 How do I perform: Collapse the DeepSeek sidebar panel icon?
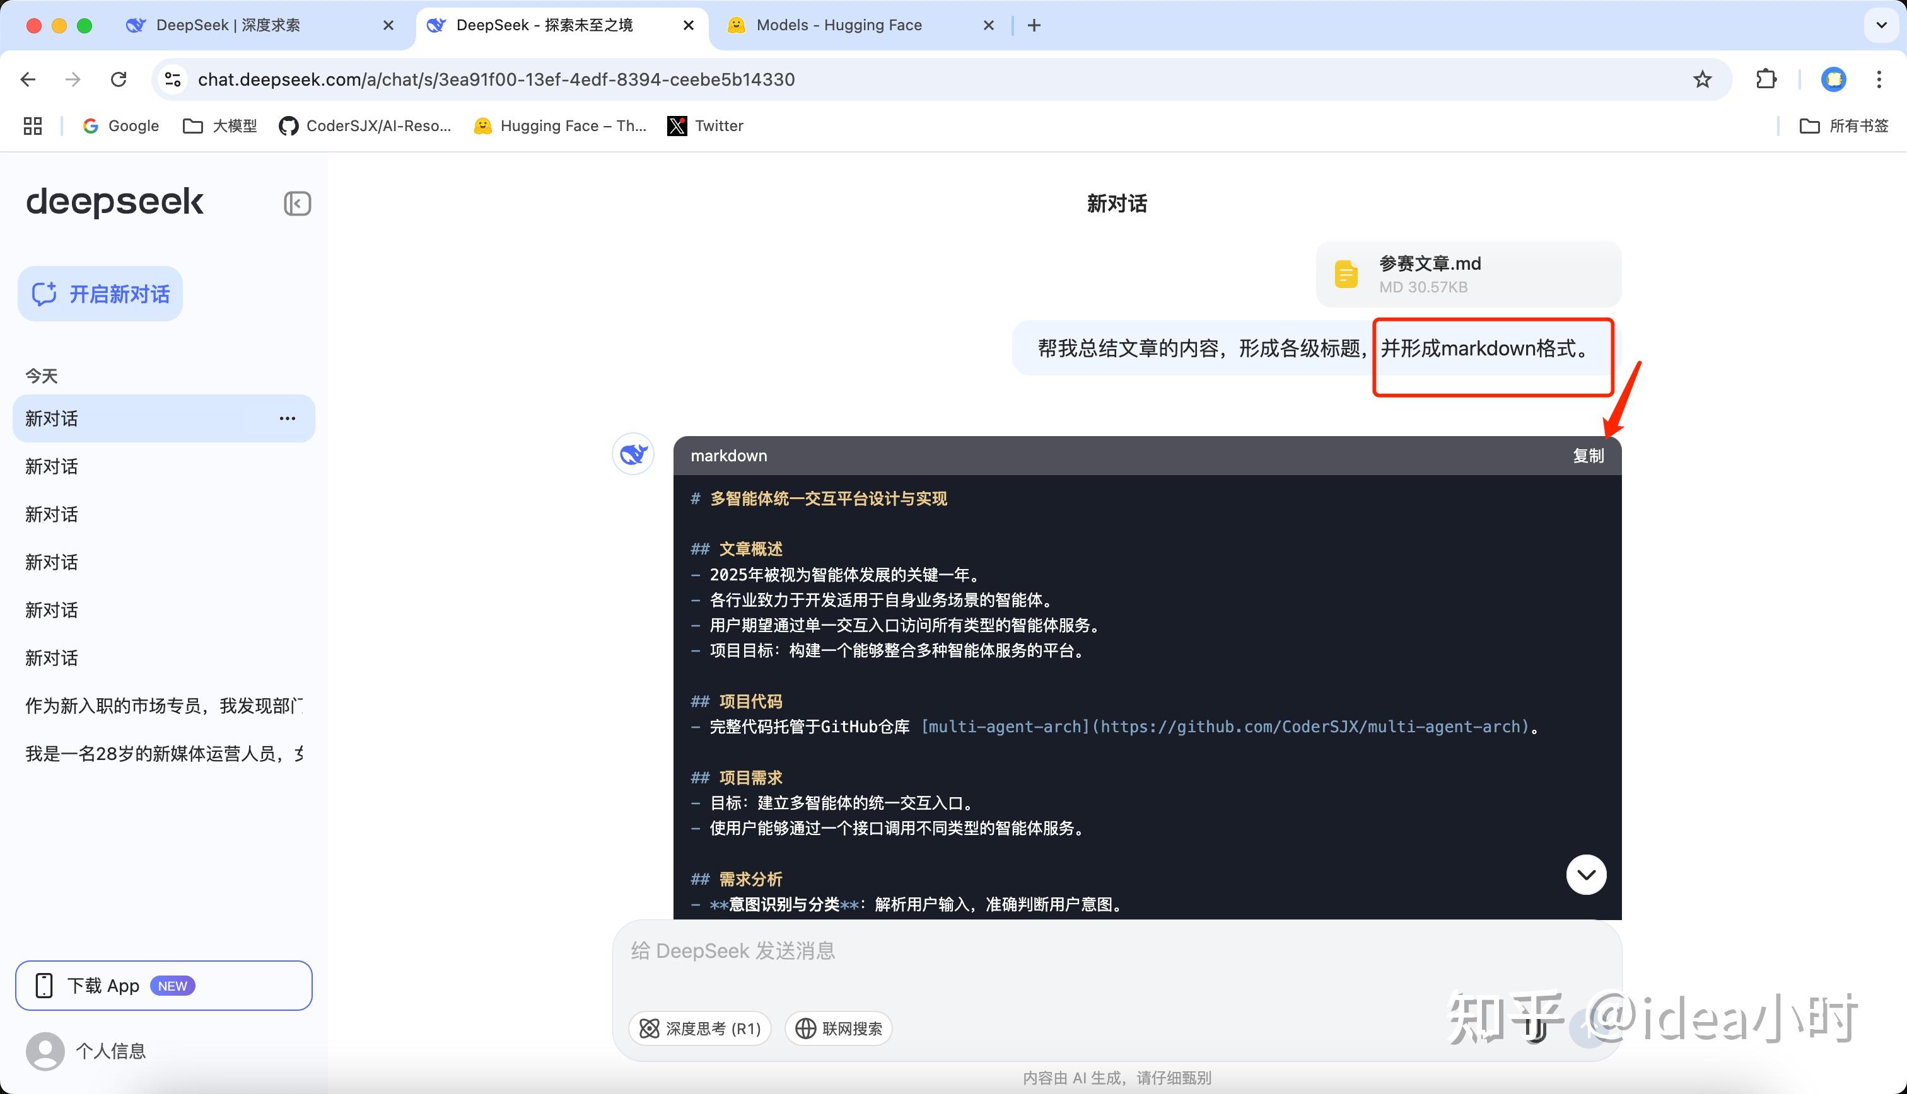pyautogui.click(x=297, y=204)
